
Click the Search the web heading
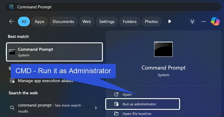(23, 93)
